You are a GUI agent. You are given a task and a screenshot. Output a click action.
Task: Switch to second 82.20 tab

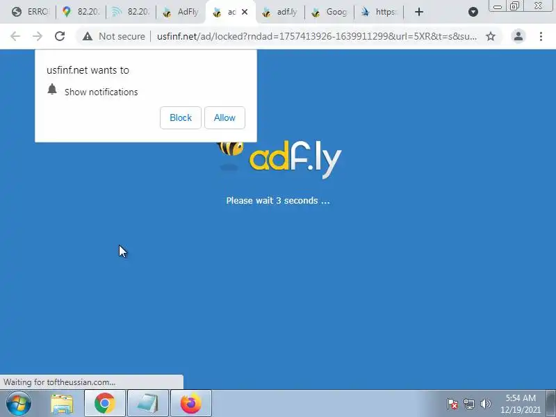tap(131, 12)
